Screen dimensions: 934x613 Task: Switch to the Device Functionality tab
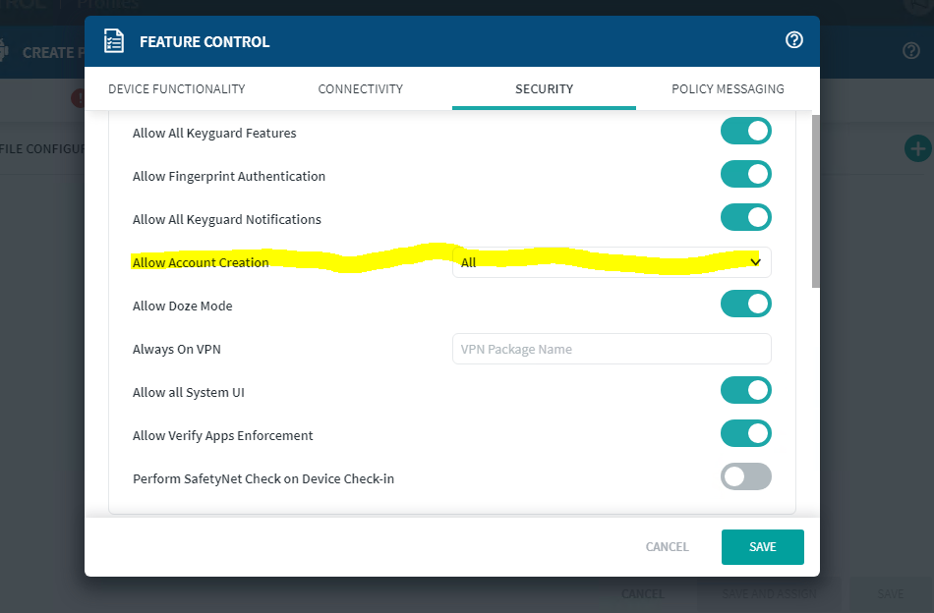177,88
